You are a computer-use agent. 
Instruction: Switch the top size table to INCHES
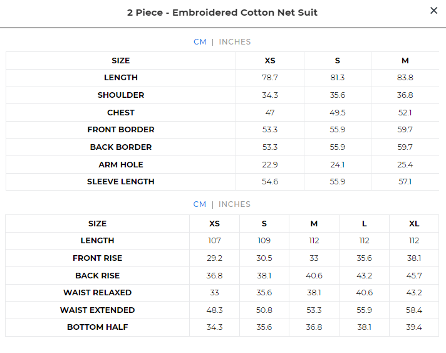coord(235,42)
